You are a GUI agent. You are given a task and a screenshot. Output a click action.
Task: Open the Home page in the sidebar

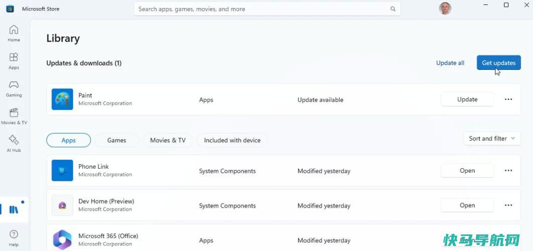(14, 33)
